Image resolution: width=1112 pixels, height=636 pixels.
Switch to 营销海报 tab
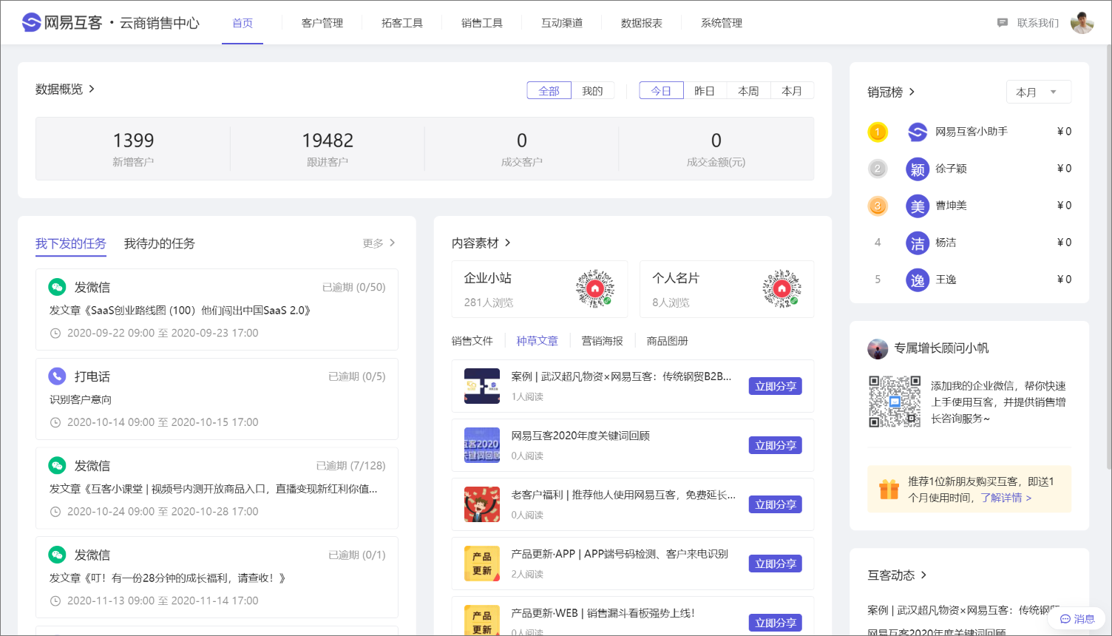pyautogui.click(x=603, y=341)
